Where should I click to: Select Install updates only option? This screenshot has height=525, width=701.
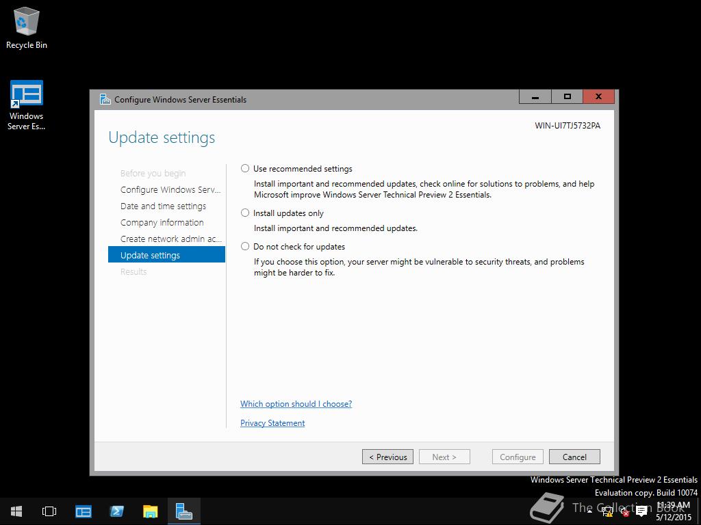pyautogui.click(x=245, y=213)
